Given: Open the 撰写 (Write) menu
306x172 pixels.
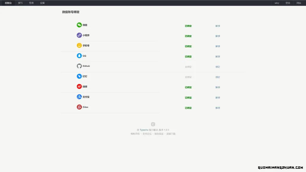Looking at the screenshot, I should click(20, 3).
